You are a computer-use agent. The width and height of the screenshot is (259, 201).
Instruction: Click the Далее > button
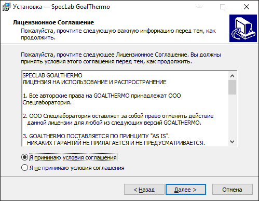pyautogui.click(x=186, y=190)
